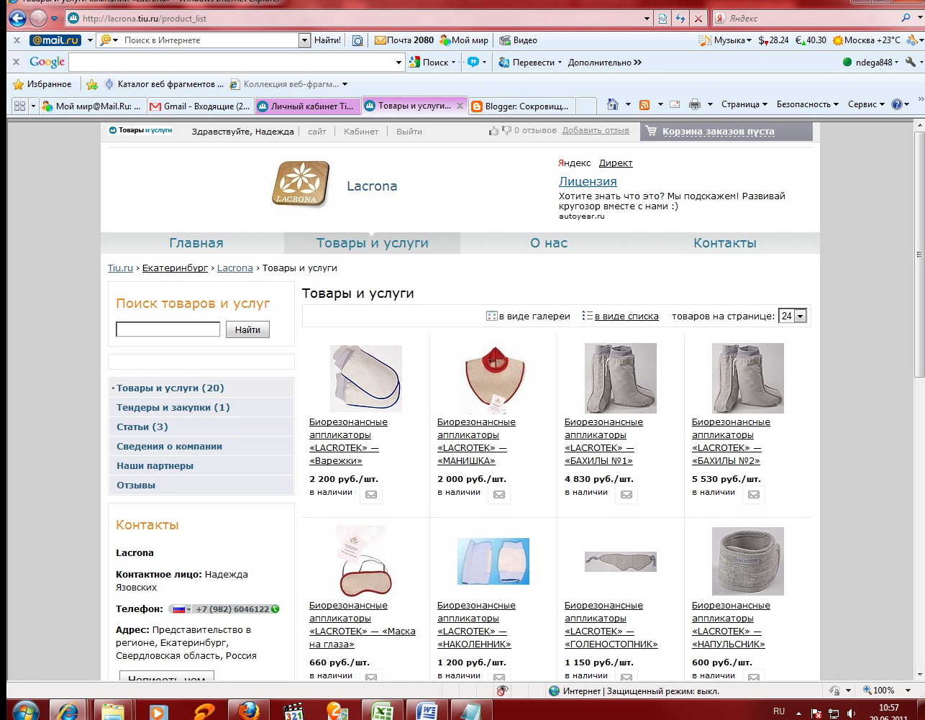Click the read mail envelope icon in command bar
Viewport: 925px width, 720px height.
pyautogui.click(x=675, y=104)
